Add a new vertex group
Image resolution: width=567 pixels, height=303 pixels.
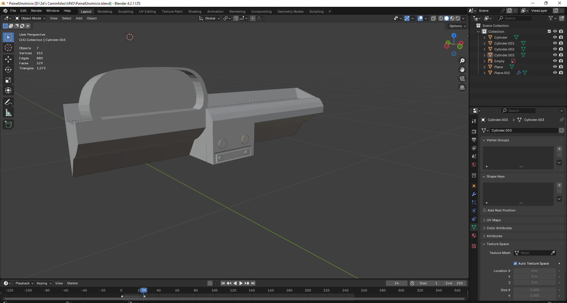pyautogui.click(x=559, y=149)
